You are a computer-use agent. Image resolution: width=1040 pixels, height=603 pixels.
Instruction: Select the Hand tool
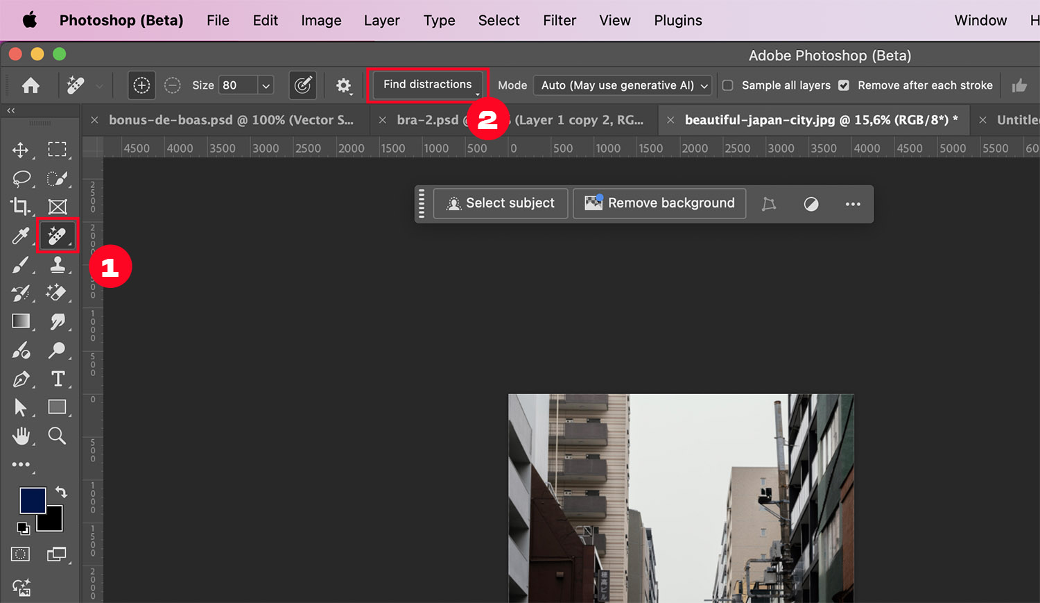pyautogui.click(x=21, y=436)
